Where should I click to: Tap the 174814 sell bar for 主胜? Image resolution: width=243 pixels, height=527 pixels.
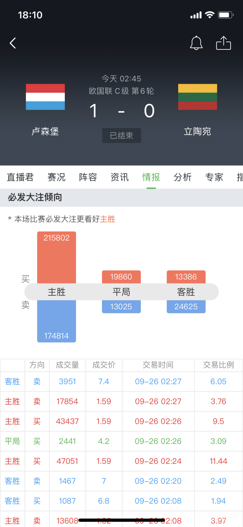point(56,321)
